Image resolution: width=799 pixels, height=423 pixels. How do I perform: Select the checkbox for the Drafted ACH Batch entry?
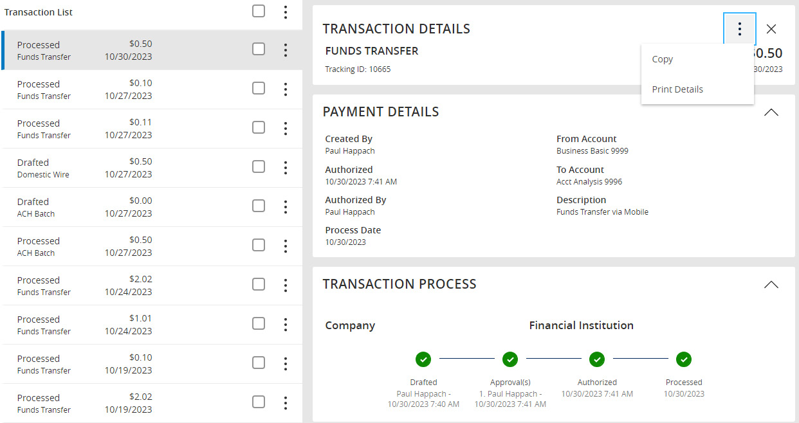259,206
